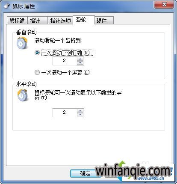The width and height of the screenshot is (177, 184).
Task: Open the 指针选项 tab
Action: click(x=60, y=21)
